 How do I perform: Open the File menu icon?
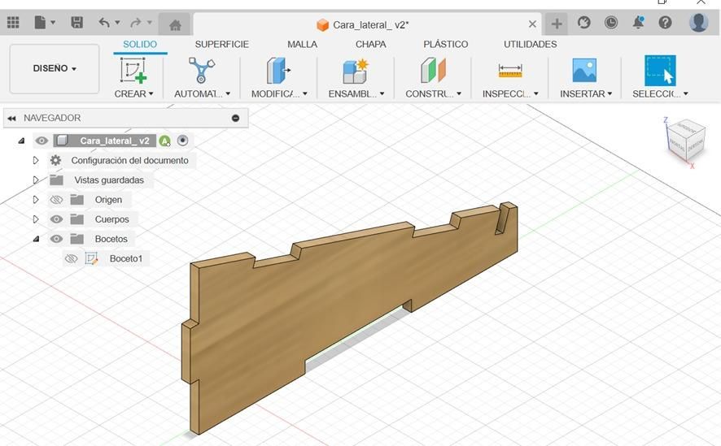click(x=41, y=23)
